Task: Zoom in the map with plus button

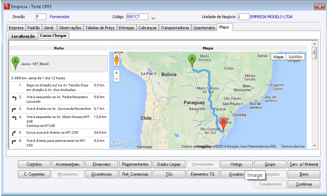Action: click(117, 72)
